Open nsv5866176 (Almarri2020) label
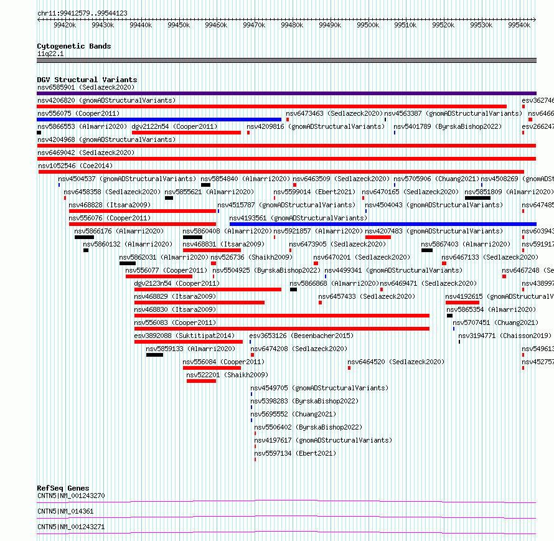The width and height of the screenshot is (554, 541). point(119,231)
